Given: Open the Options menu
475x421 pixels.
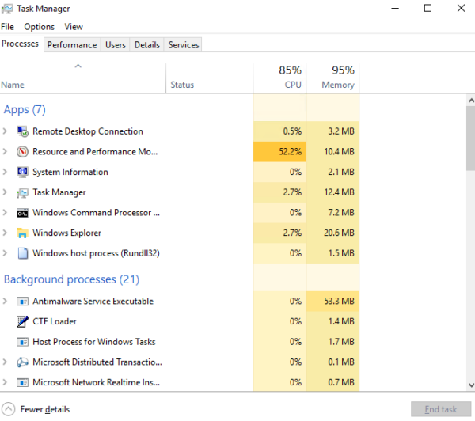Looking at the screenshot, I should click(x=39, y=27).
